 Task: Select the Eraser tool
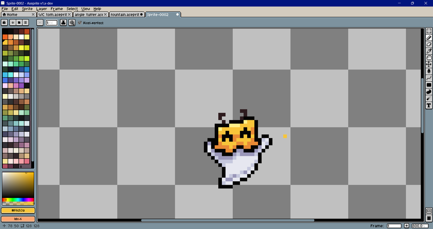[429, 44]
